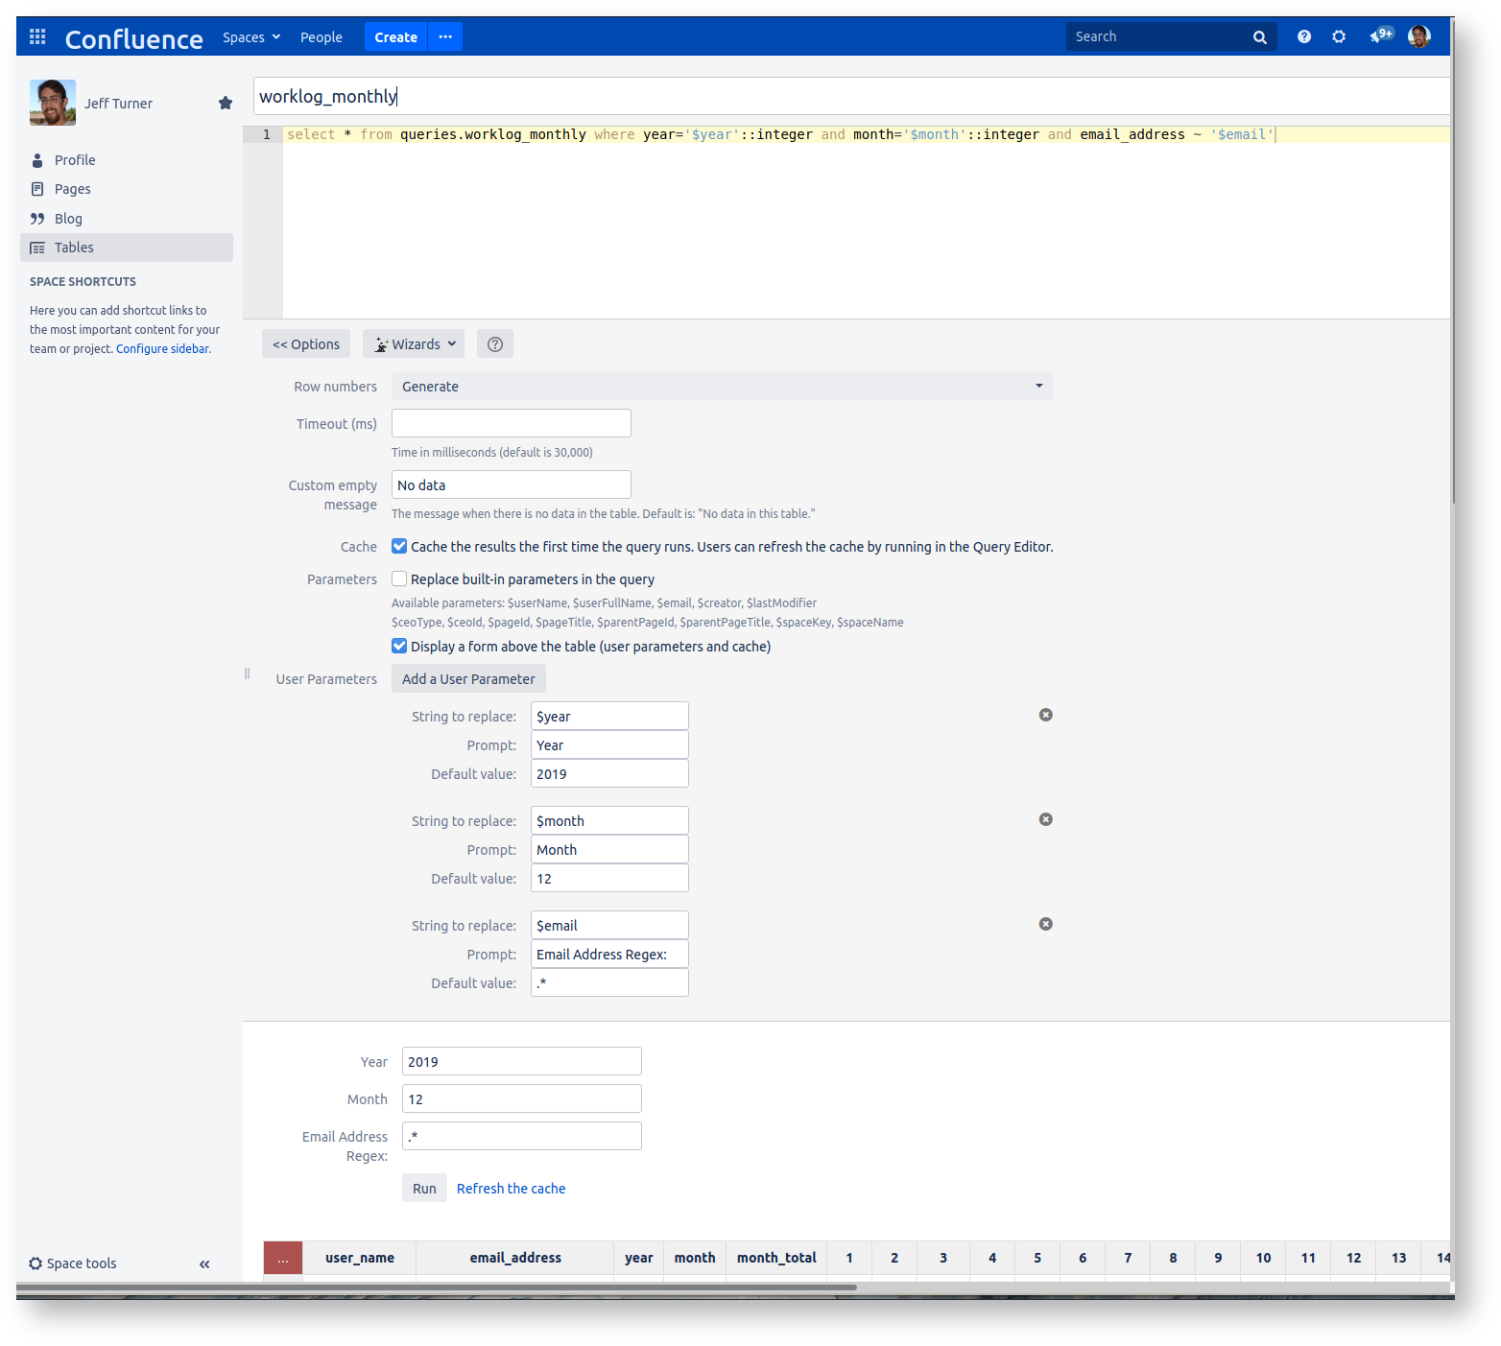The height and width of the screenshot is (1346, 1501).
Task: Click the favourite star next to Jeff Turner
Action: 226,103
